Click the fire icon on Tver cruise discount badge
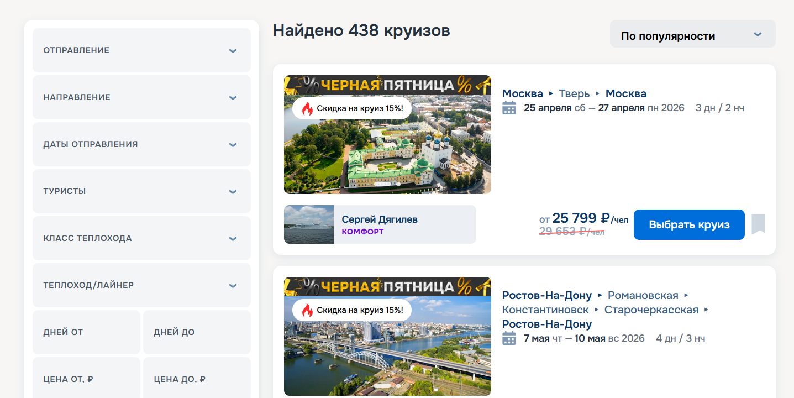The image size is (794, 398). 307,109
